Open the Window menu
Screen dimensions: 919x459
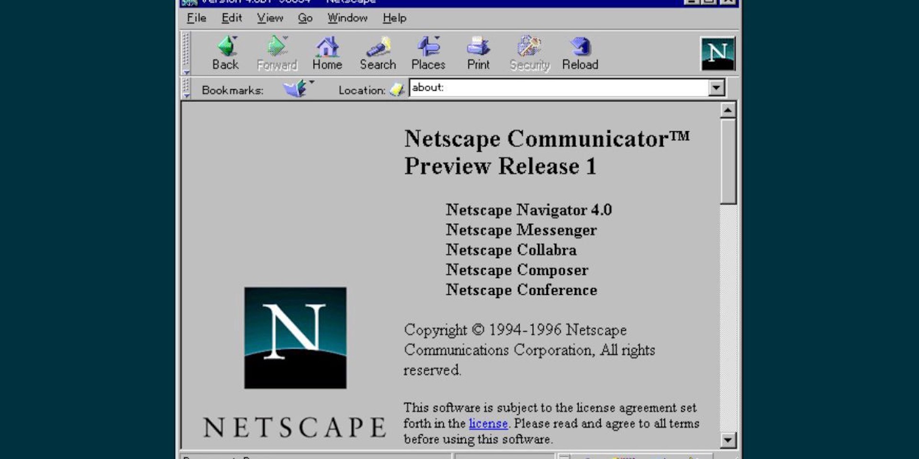(x=347, y=18)
